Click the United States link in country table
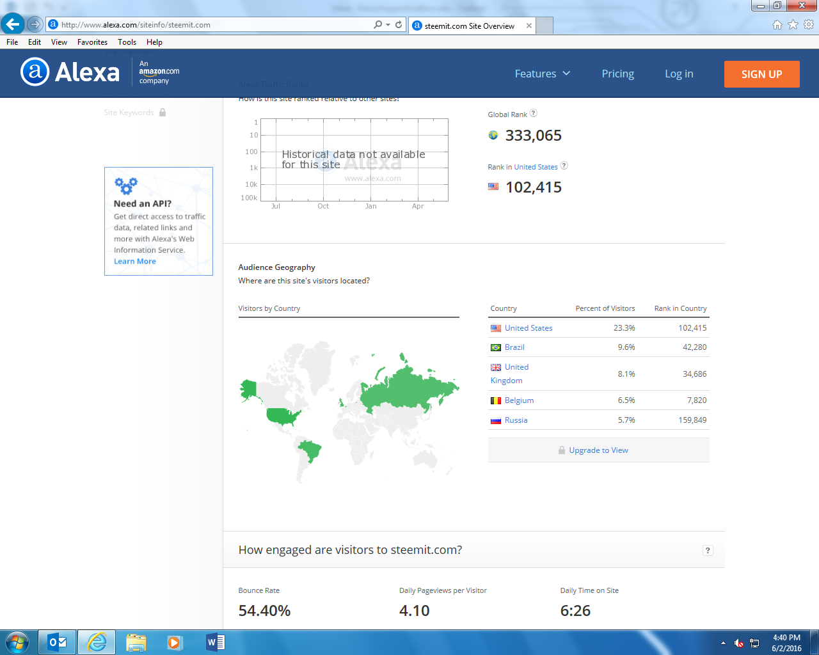This screenshot has width=819, height=655. point(529,328)
